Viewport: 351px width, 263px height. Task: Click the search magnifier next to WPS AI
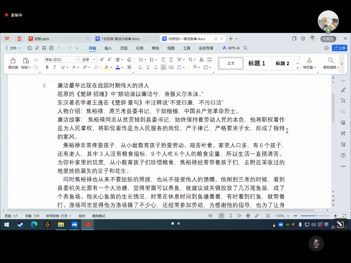tap(246, 48)
